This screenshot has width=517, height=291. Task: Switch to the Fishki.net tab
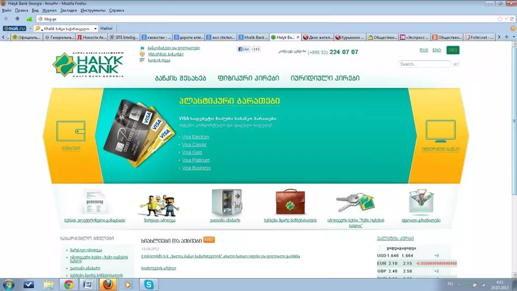coord(480,37)
